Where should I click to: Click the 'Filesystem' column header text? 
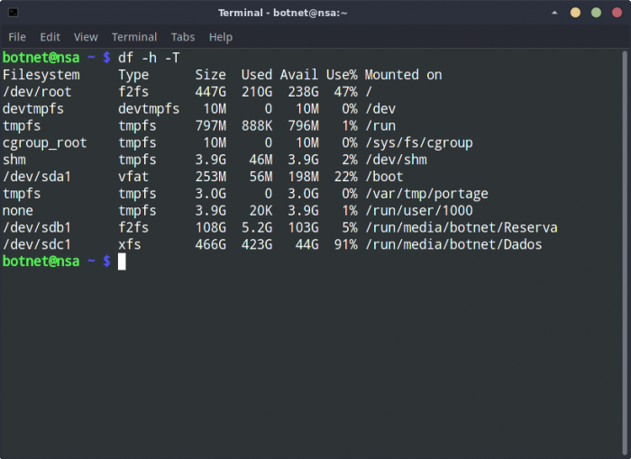(x=41, y=75)
